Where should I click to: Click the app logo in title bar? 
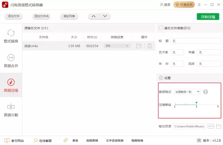[5, 5]
